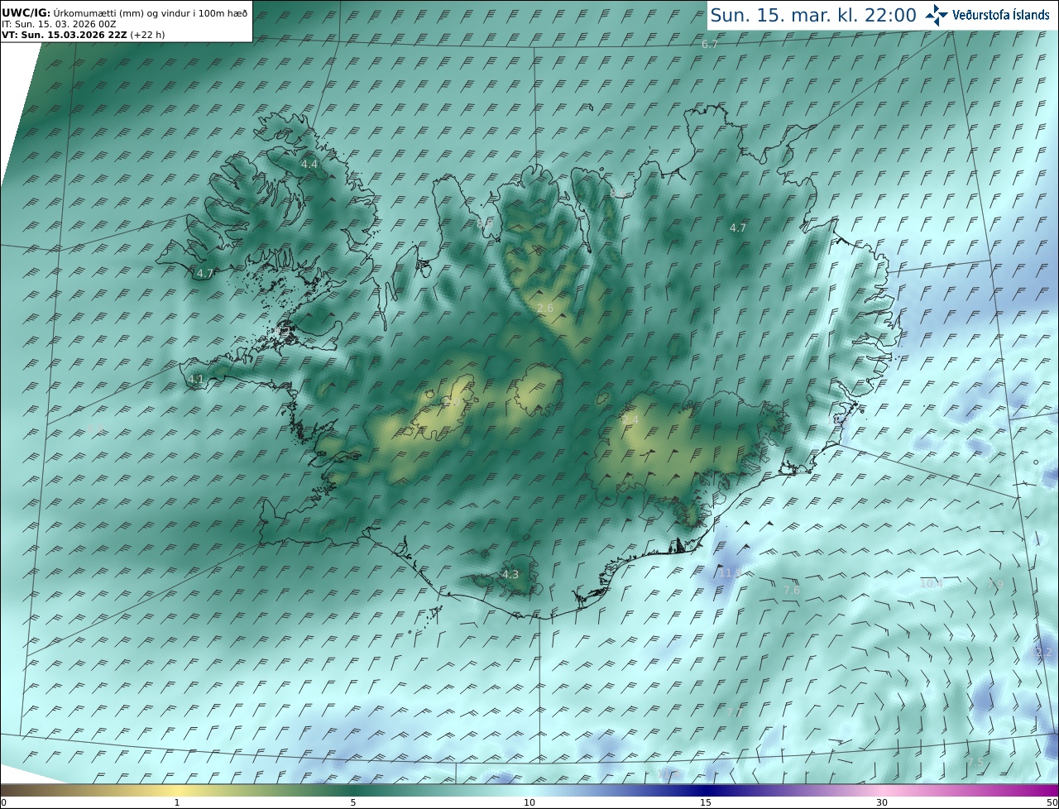Click the 'IT: Sun. 15. 03. 2026 00Z' line

(59, 24)
